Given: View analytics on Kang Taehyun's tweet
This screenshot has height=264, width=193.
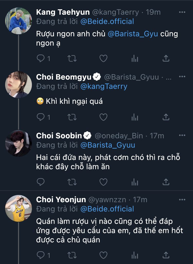Looking at the screenshot, I should [x=135, y=59].
